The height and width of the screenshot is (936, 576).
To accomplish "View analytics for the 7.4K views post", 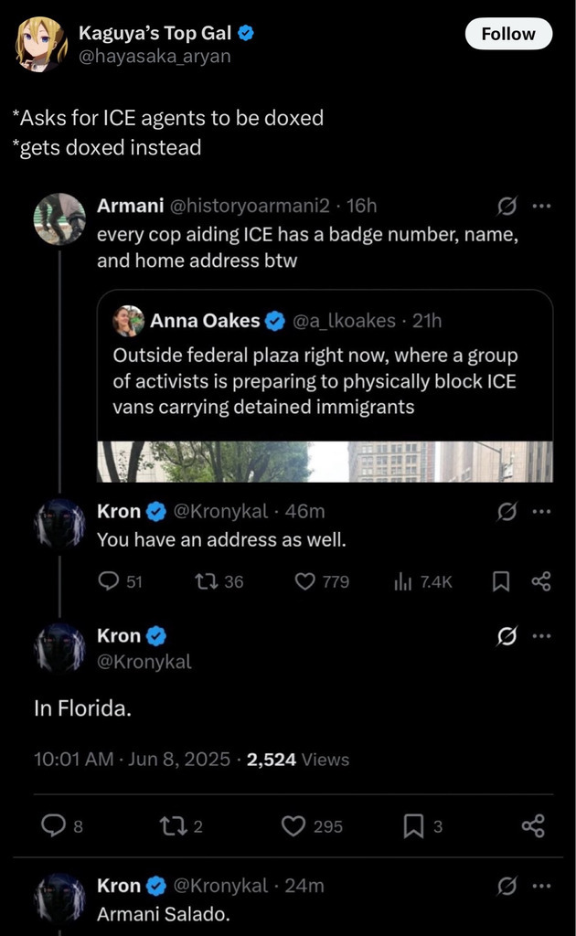I will pyautogui.click(x=402, y=580).
